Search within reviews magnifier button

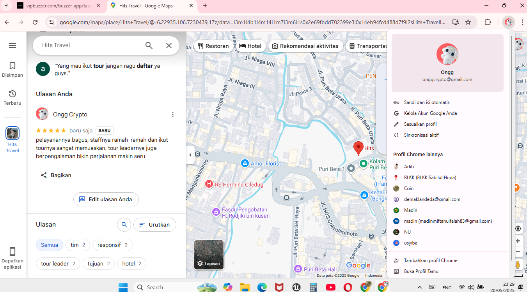pyautogui.click(x=124, y=225)
